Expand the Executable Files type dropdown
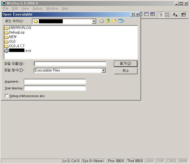The width and height of the screenshot is (189, 164). pos(104,70)
